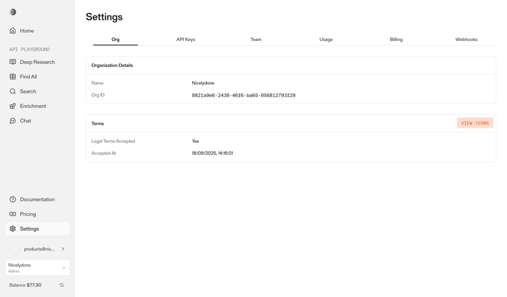The height and width of the screenshot is (297, 507).
Task: Click the Deep Research book icon
Action: click(x=13, y=62)
